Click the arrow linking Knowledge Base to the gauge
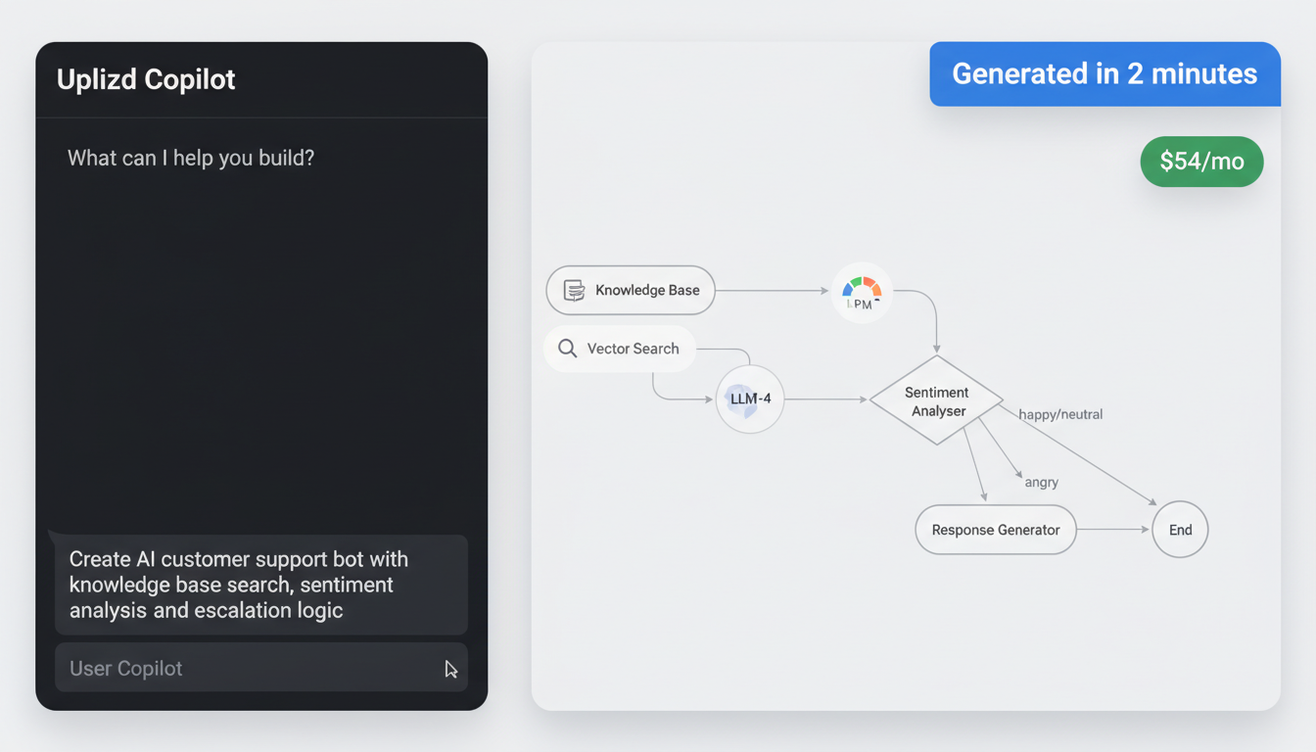1316x752 pixels. pyautogui.click(x=774, y=290)
